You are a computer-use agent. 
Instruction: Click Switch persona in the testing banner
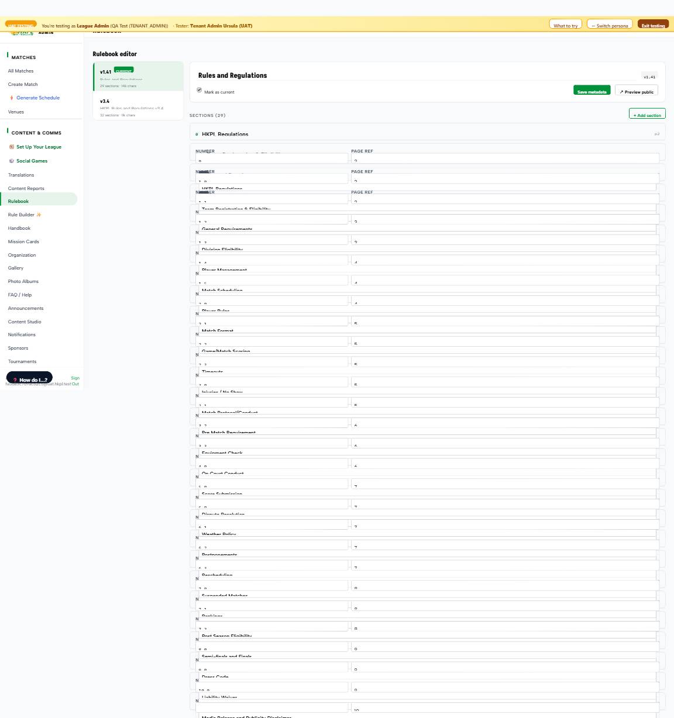[x=610, y=25]
